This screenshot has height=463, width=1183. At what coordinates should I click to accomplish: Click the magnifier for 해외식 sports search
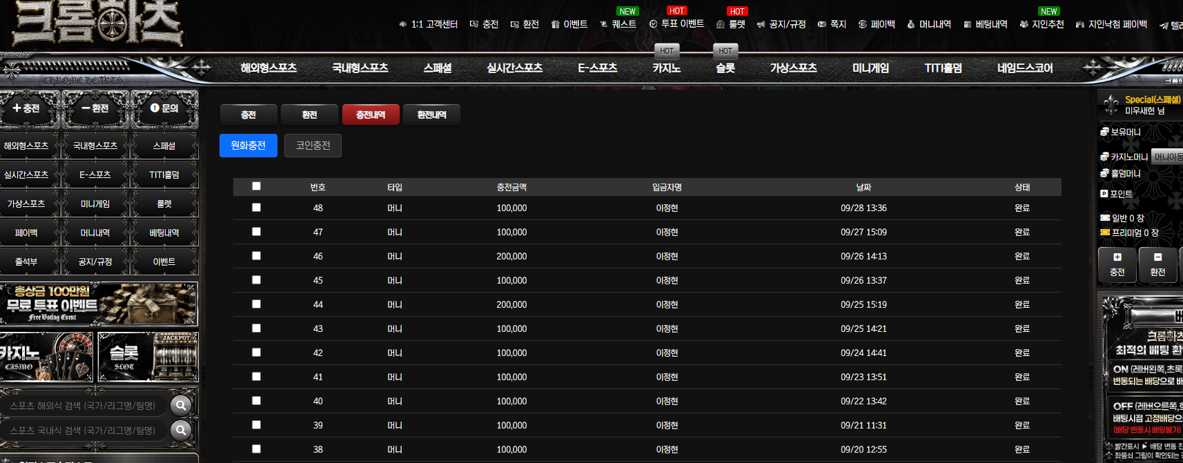point(181,406)
